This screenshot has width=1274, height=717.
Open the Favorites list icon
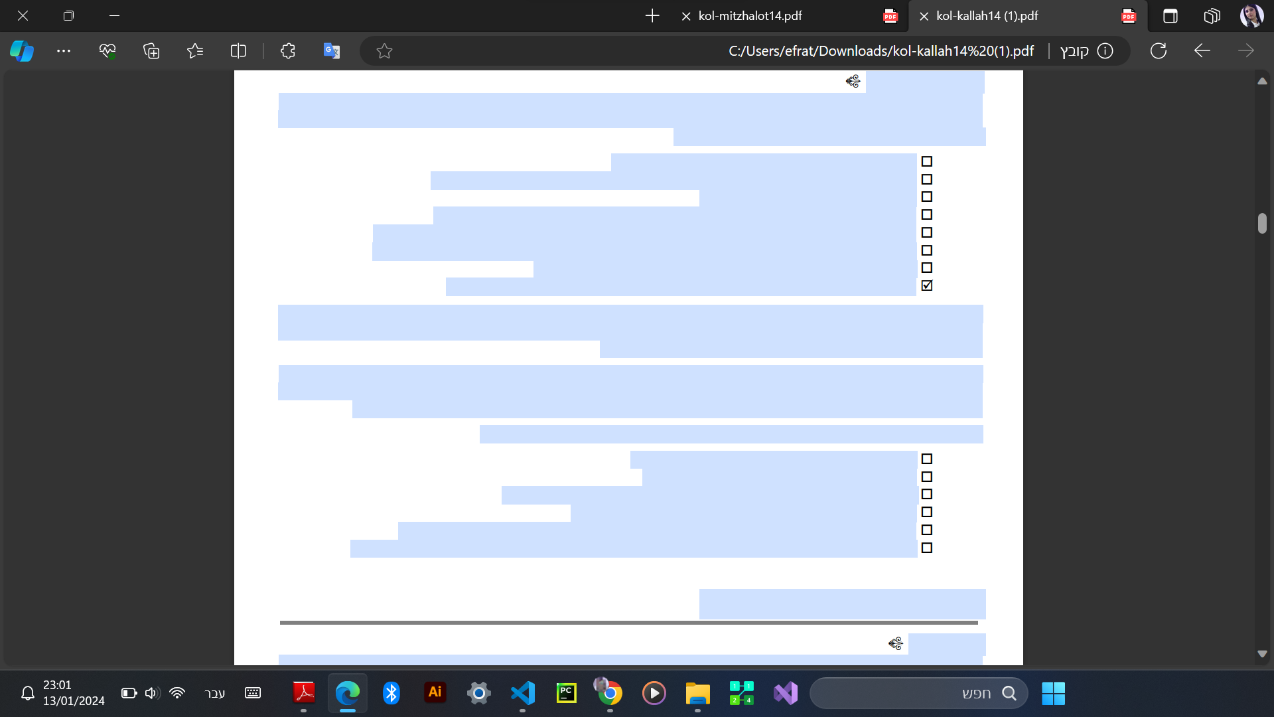coord(195,51)
